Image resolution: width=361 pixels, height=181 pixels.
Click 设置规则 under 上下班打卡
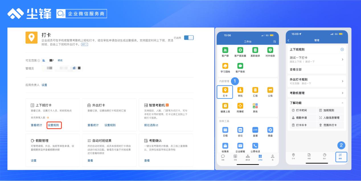54,125
